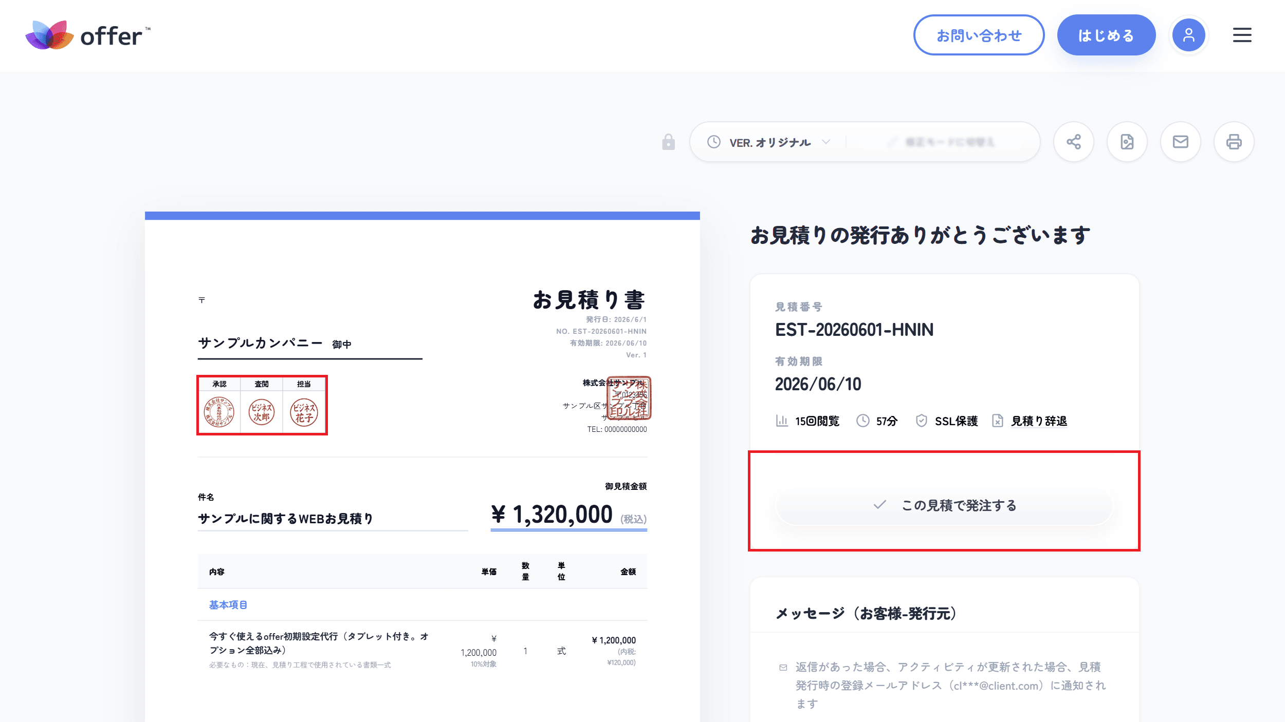
Task: Click the お見積りの発行ありがとうございます heading
Action: pyautogui.click(x=920, y=235)
